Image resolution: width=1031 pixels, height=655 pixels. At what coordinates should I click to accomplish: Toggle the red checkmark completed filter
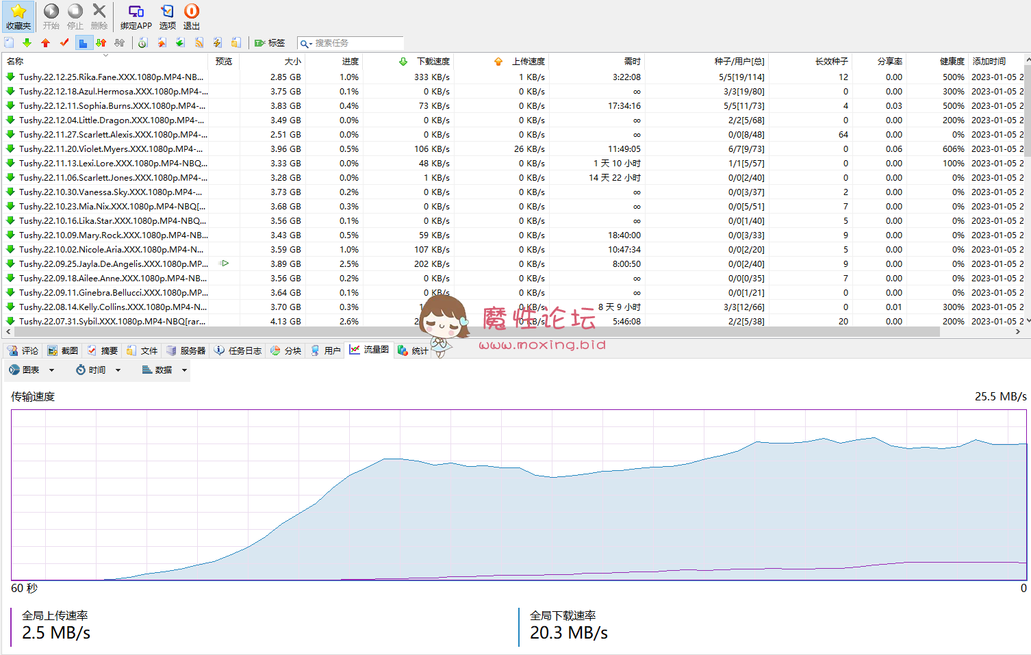pyautogui.click(x=64, y=43)
